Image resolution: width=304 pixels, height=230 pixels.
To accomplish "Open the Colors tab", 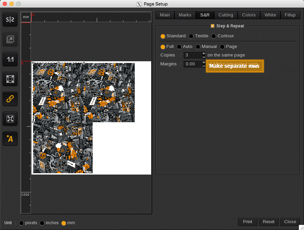I will (249, 15).
